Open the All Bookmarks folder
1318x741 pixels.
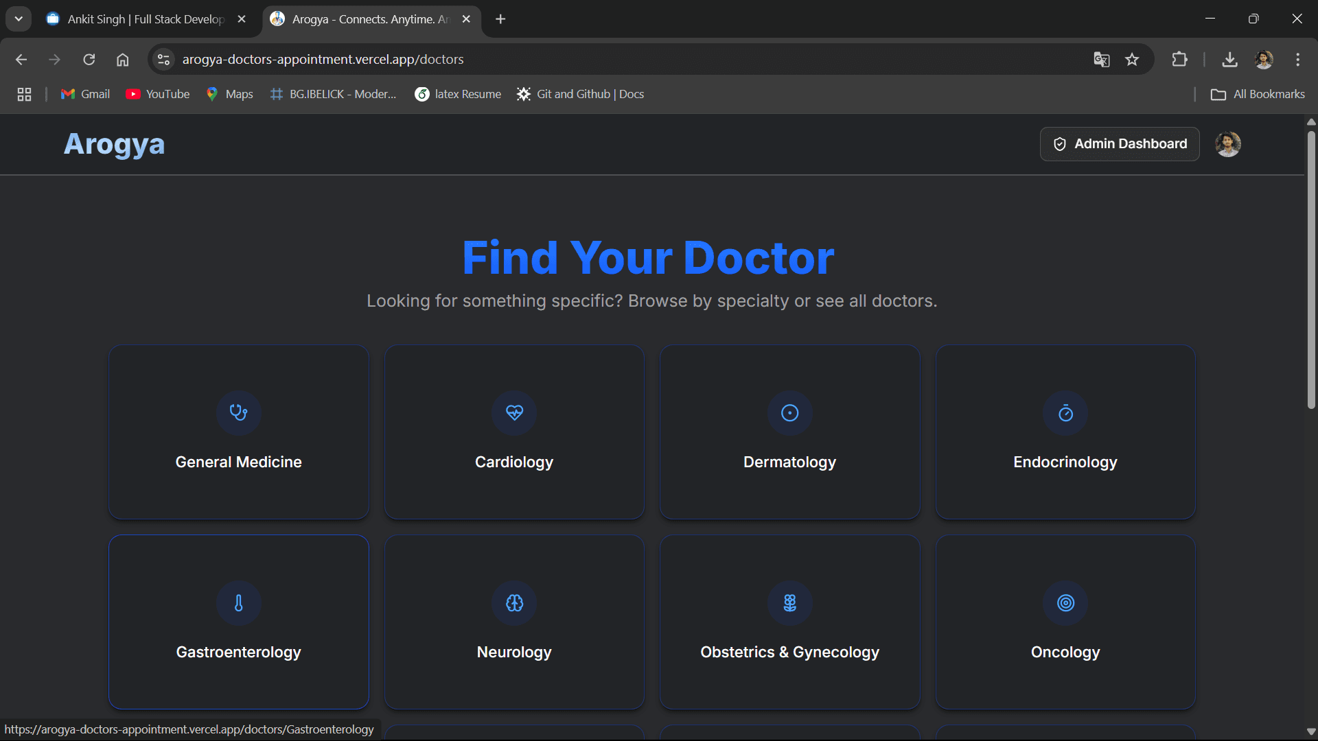pos(1258,94)
